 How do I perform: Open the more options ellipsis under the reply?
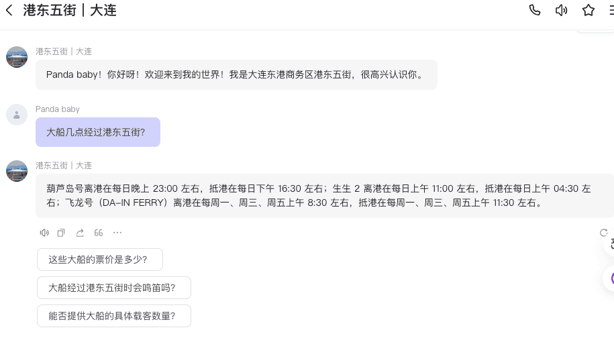[x=117, y=233]
